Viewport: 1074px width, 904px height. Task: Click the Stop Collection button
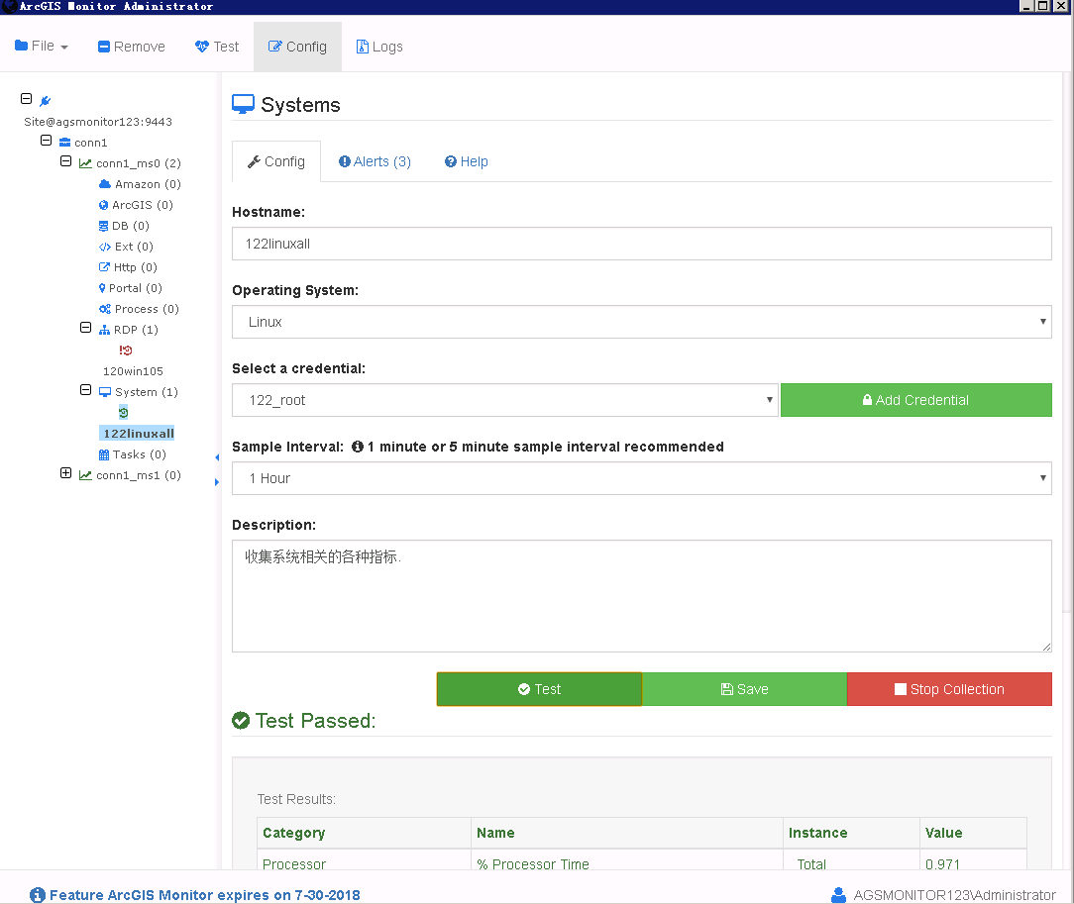tap(949, 689)
